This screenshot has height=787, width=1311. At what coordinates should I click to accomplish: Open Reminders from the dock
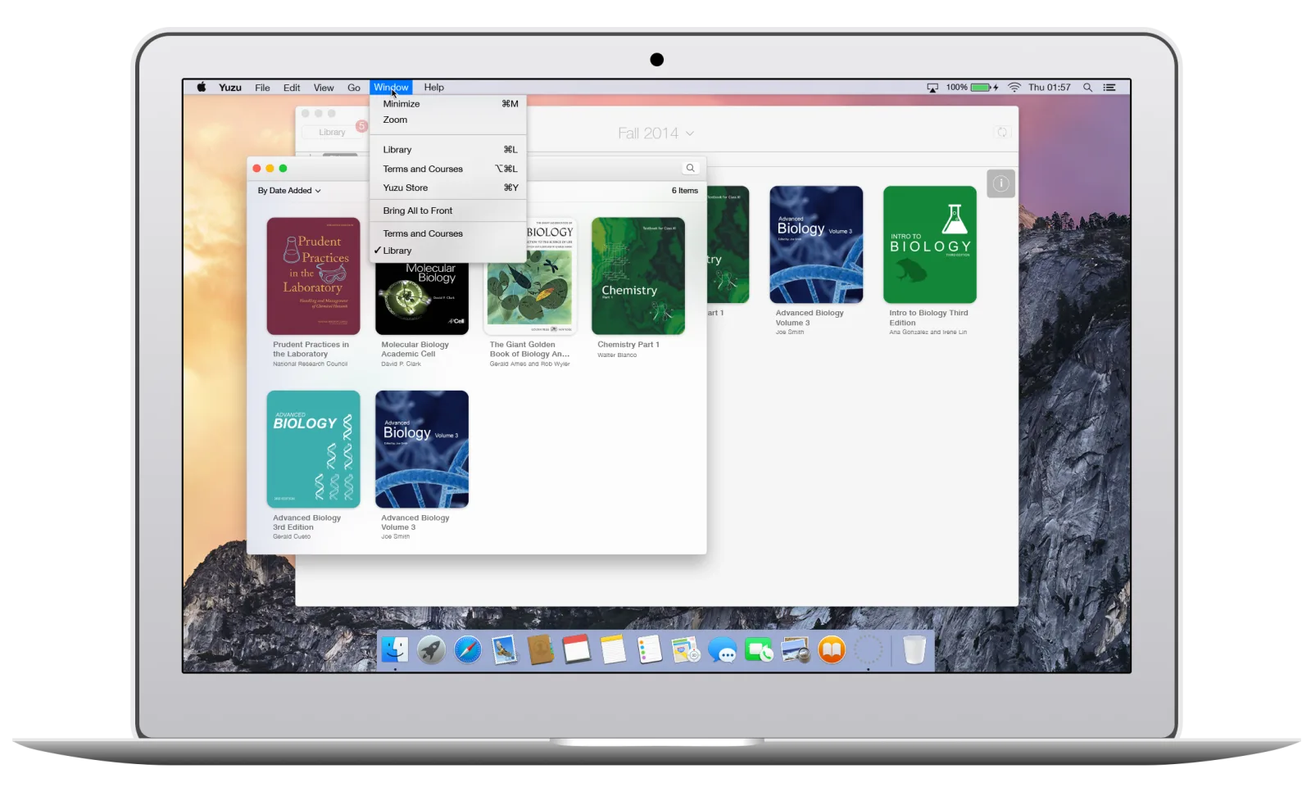pyautogui.click(x=650, y=650)
